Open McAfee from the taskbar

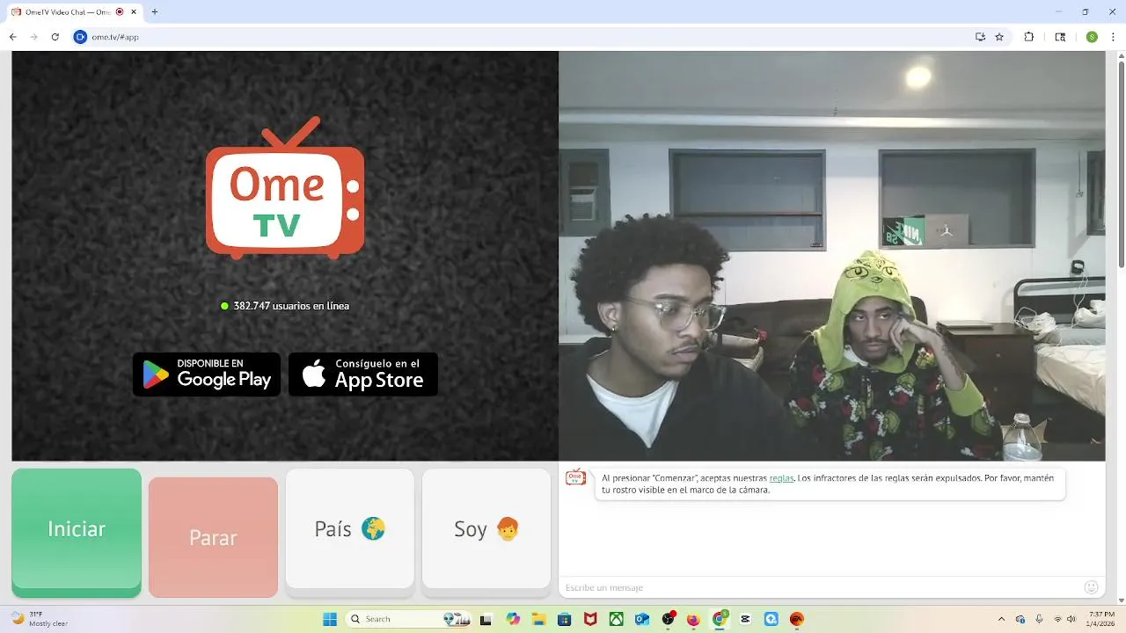coord(590,619)
